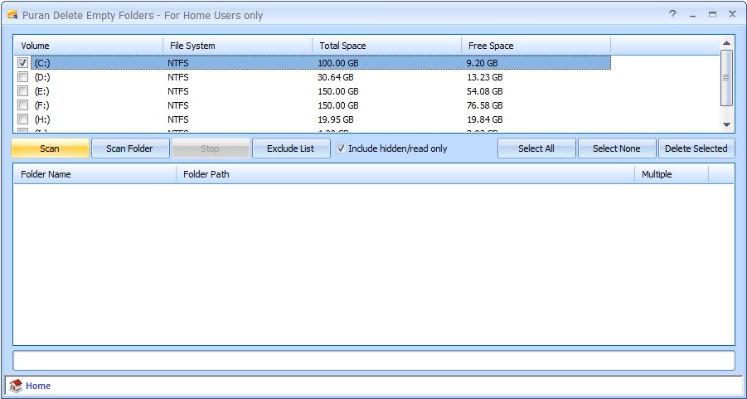Click the Home house icon
The height and width of the screenshot is (399, 747).
tap(16, 386)
